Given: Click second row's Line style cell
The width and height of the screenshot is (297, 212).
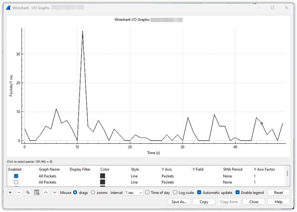Looking at the screenshot, I should tap(134, 182).
